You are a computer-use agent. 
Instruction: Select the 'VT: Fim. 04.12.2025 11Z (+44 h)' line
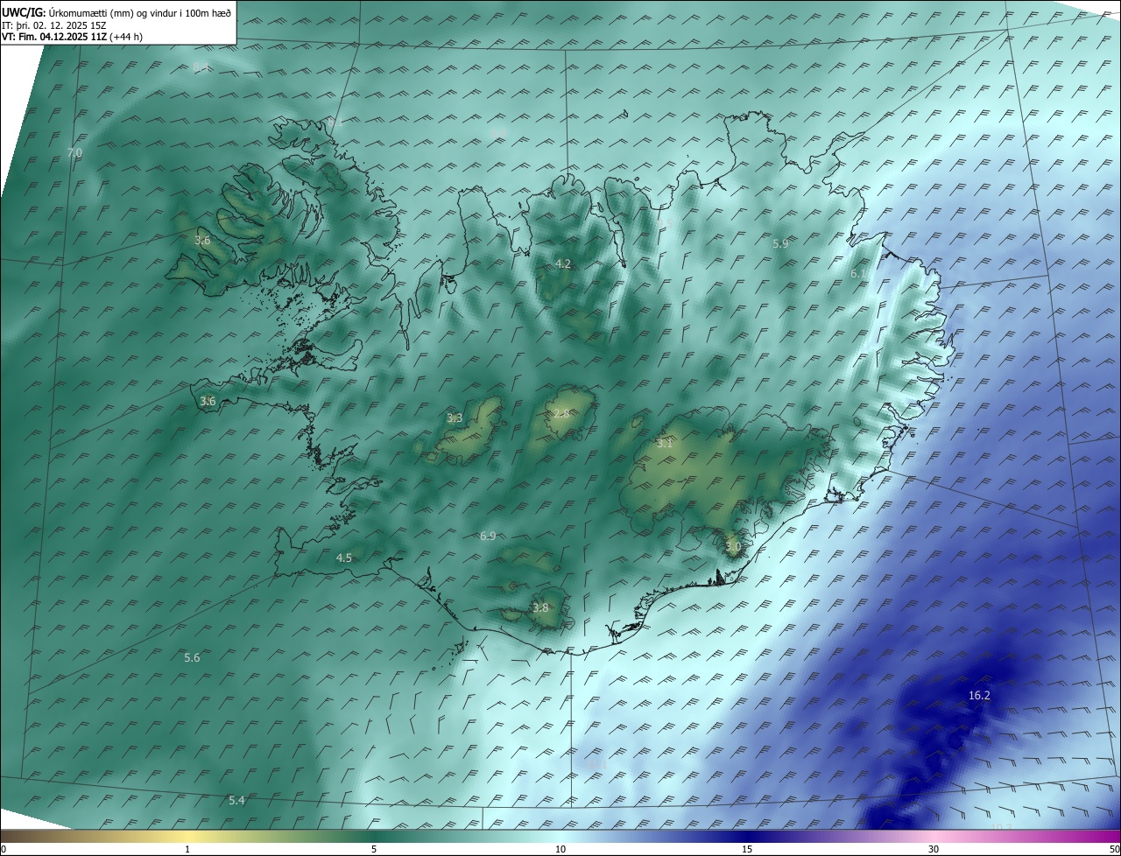72,37
